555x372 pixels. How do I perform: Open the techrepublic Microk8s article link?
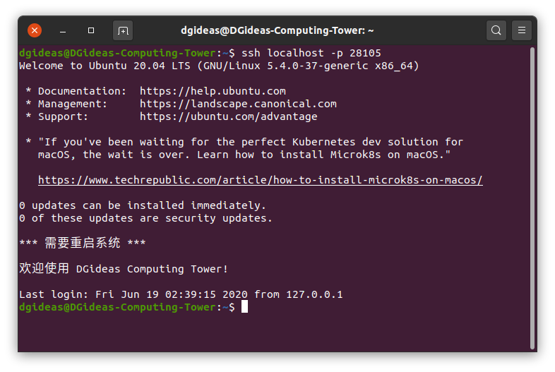pyautogui.click(x=260, y=180)
